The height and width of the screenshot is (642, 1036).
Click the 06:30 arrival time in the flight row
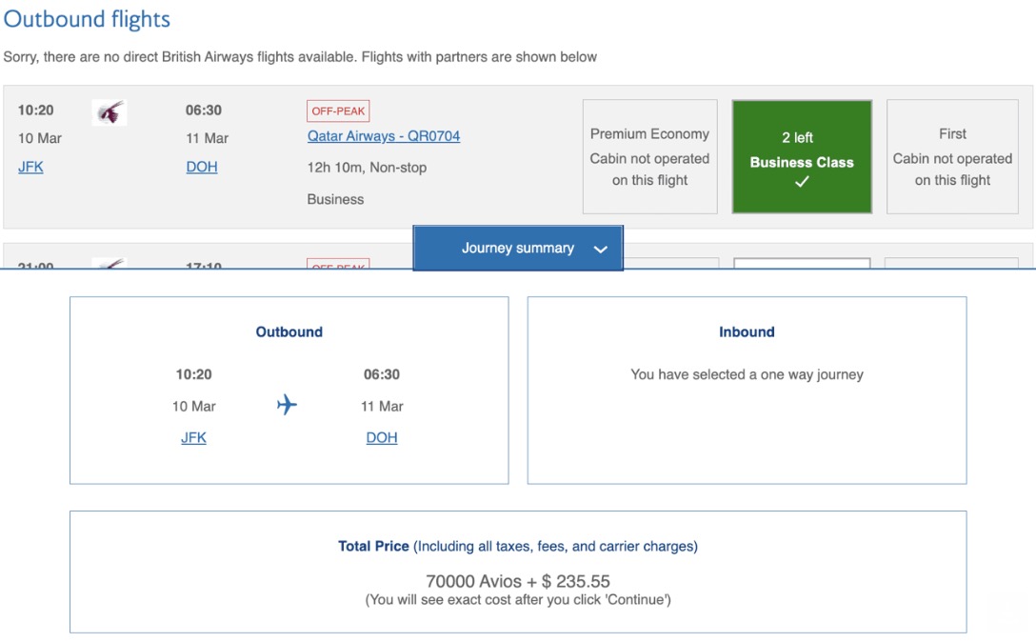pos(204,110)
